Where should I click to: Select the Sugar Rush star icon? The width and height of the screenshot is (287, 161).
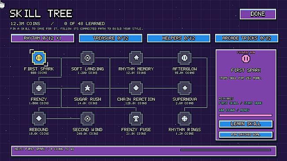(x=87, y=88)
